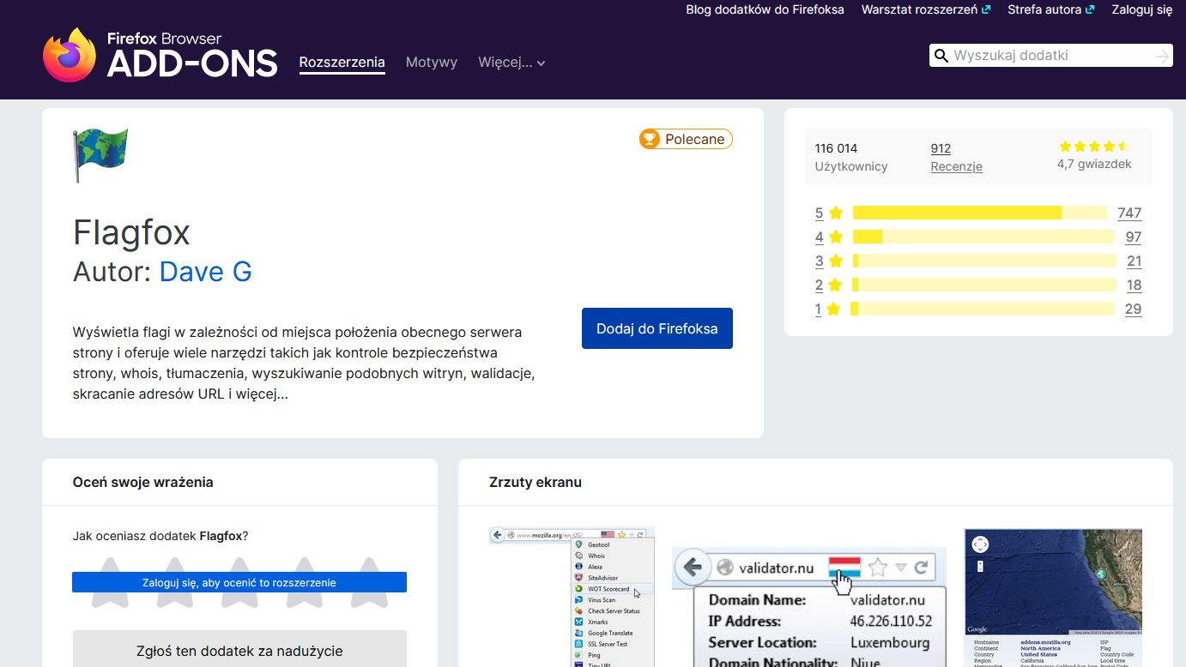Open the Rozszerzenia tab
The width and height of the screenshot is (1186, 667).
click(x=342, y=63)
